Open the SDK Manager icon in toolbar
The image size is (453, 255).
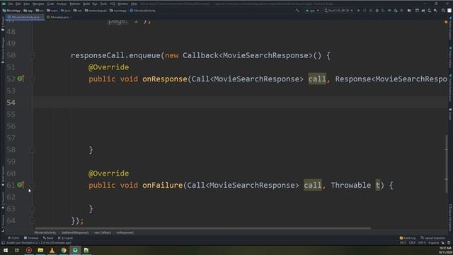click(435, 11)
